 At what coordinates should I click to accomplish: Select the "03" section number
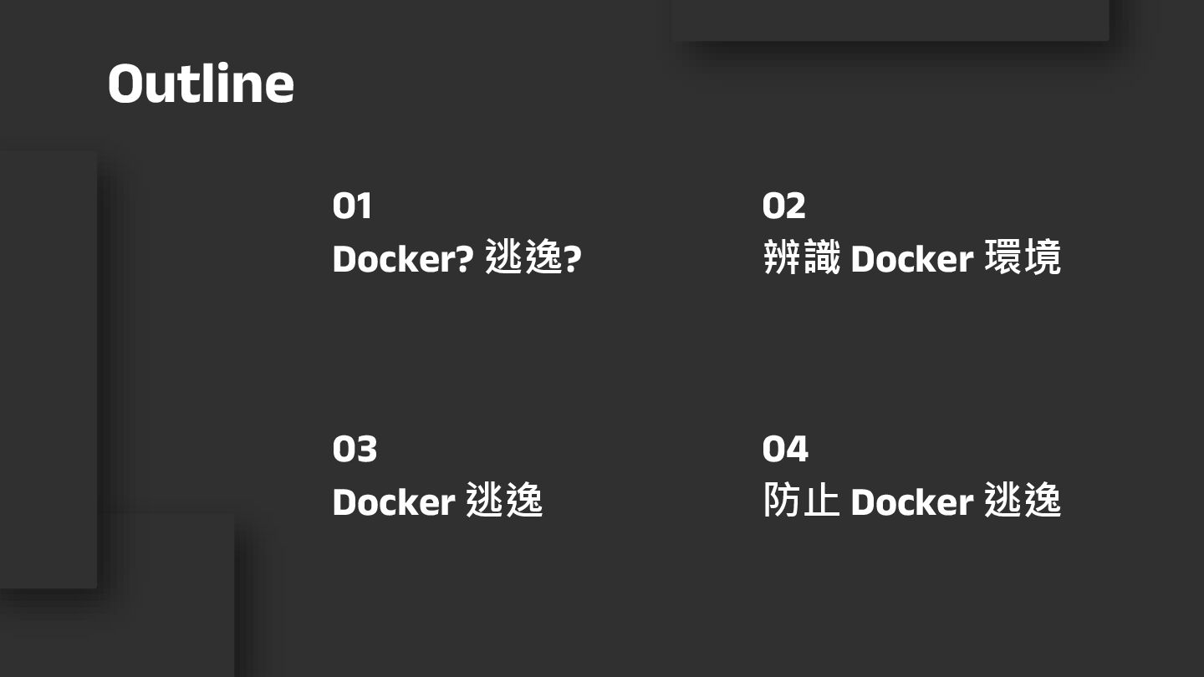355,449
